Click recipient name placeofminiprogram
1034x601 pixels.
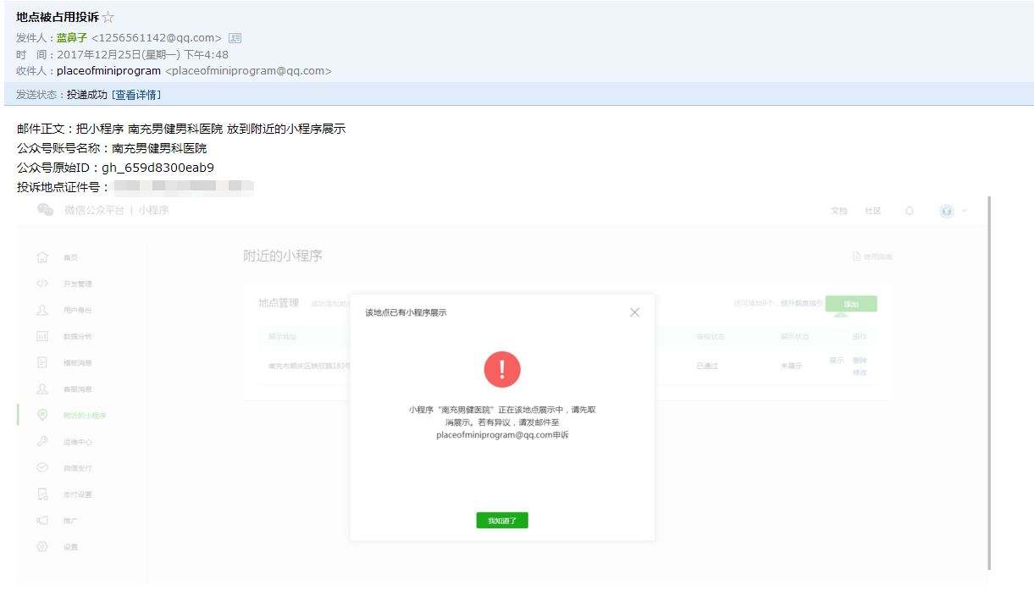pyautogui.click(x=108, y=71)
